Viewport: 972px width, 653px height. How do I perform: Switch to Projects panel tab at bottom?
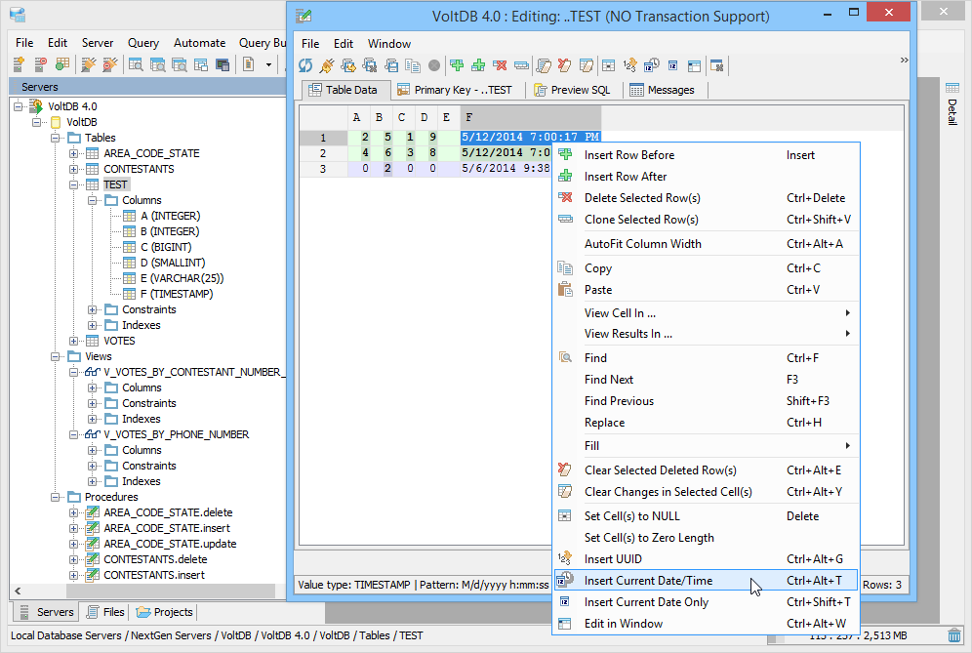point(165,612)
